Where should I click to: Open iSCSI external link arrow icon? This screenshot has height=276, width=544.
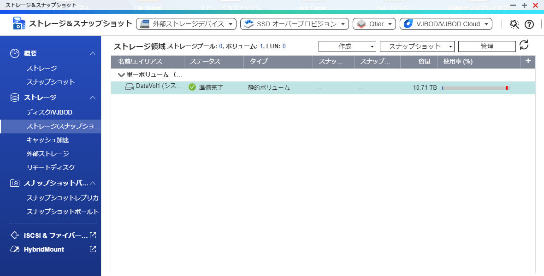93,236
